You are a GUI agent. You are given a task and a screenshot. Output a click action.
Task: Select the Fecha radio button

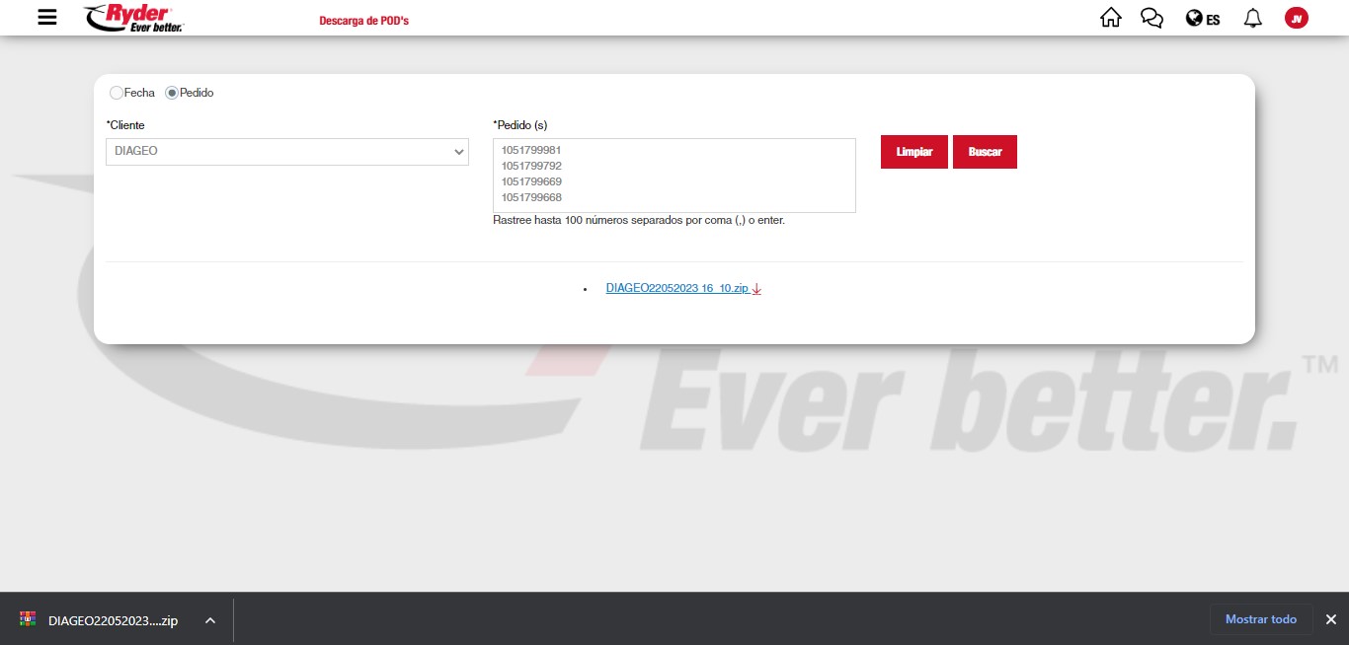click(117, 93)
